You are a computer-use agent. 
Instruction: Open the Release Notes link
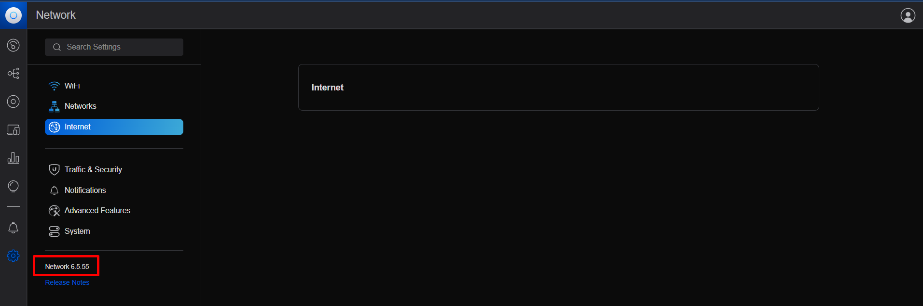point(67,282)
